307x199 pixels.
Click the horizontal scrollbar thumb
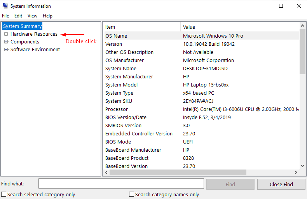(178, 172)
